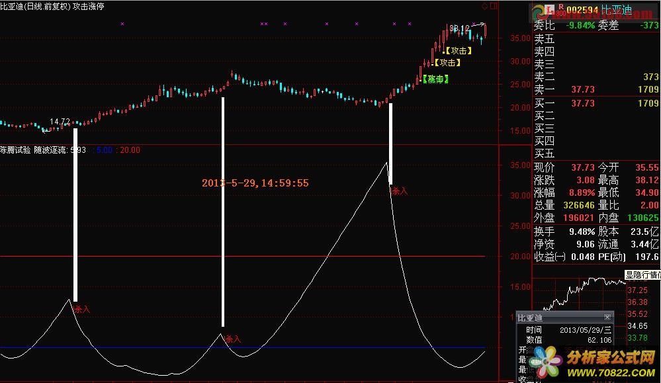Click the 涨跌 value 3.08

[x=586, y=180]
